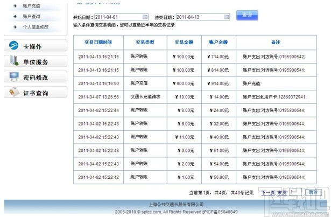Click the ¥40.00元 balance cell
Screen dimensions: 331x217
tap(220, 137)
